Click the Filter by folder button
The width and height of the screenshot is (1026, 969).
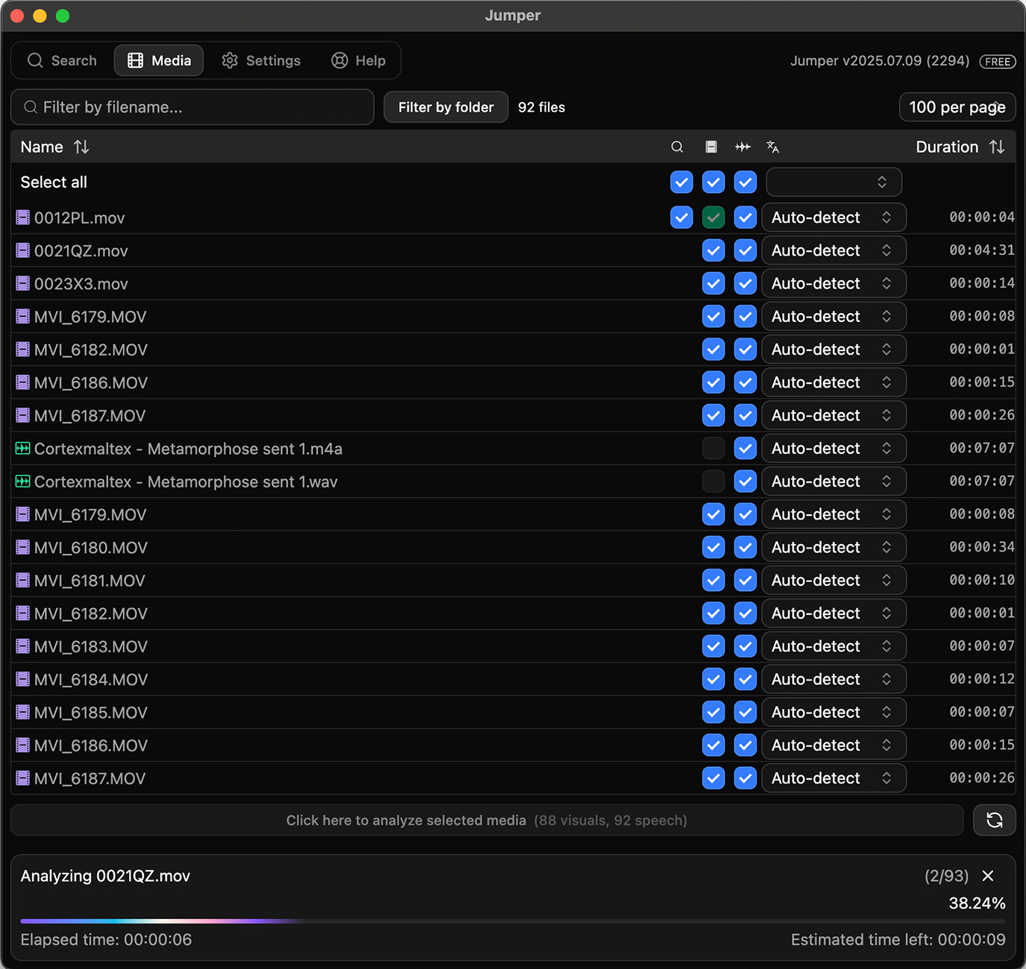click(446, 107)
